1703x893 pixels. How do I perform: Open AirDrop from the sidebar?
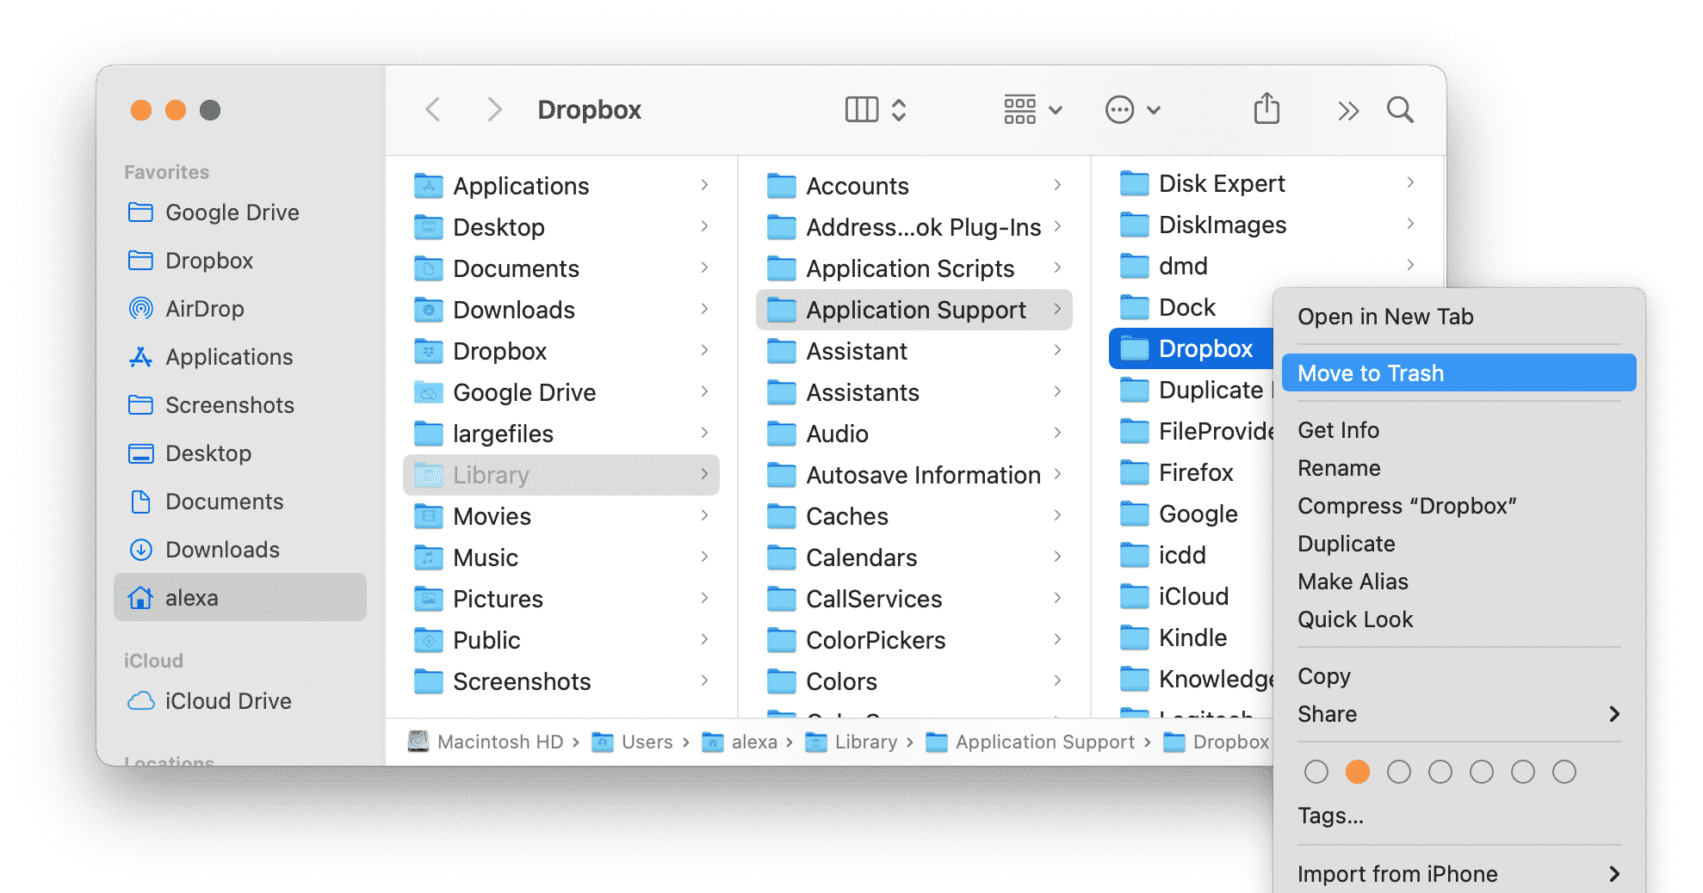[239, 309]
